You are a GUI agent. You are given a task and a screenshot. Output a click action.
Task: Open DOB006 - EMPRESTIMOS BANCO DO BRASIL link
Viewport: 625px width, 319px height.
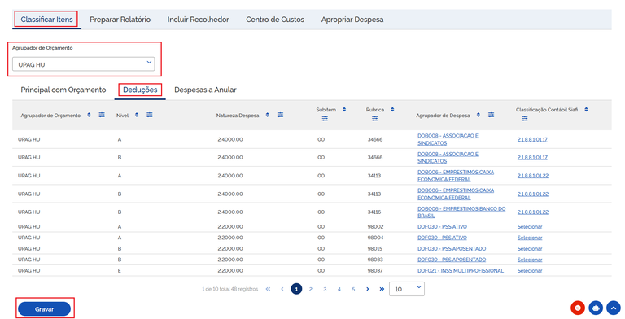click(x=461, y=212)
